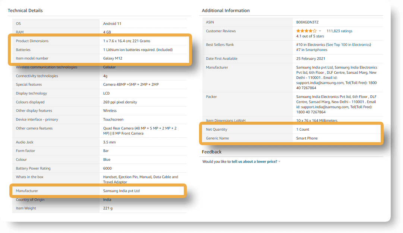Click the Touchscreen value
The image size is (403, 233).
113,119
